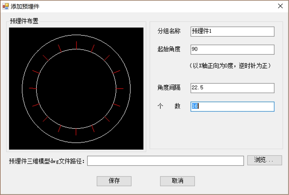The width and height of the screenshot is (289, 195).
Task: Click the inner white circle in the preview
Action: point(76,49)
